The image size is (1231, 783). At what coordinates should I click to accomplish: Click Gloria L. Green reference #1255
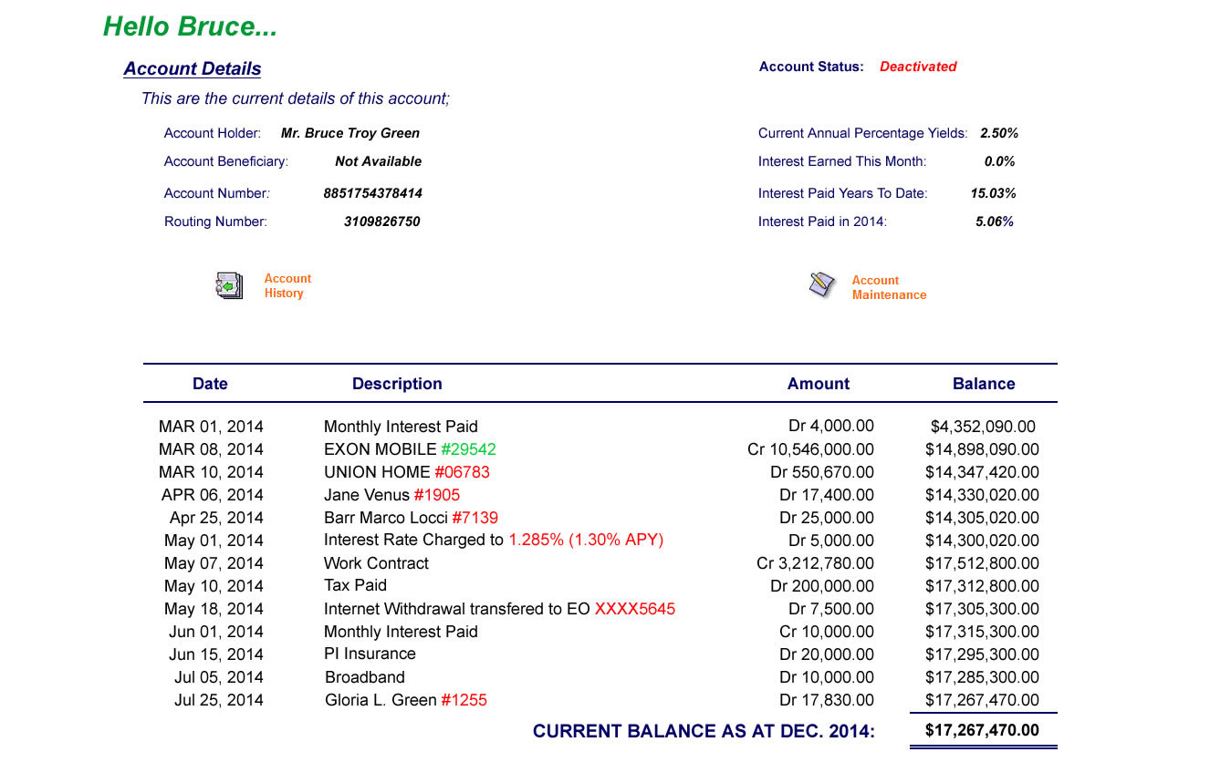click(x=464, y=700)
